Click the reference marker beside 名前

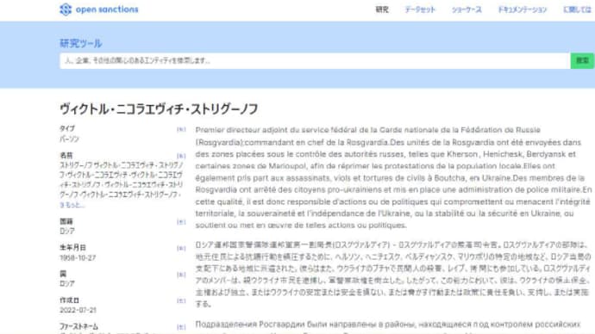coord(181,156)
